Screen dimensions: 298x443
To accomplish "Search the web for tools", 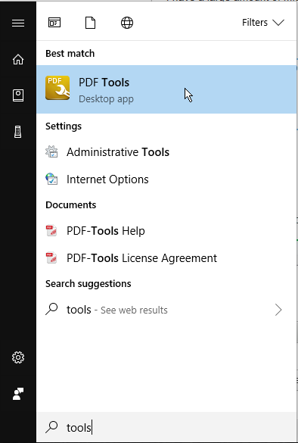I will coord(166,310).
